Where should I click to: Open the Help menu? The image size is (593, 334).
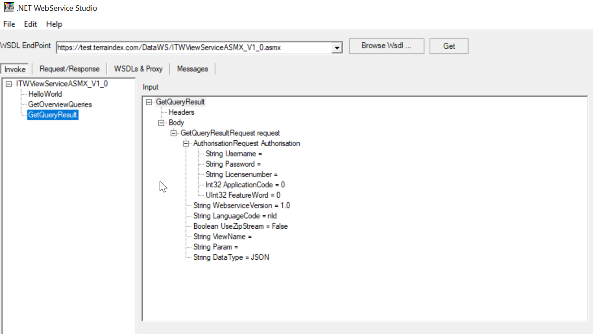[54, 24]
